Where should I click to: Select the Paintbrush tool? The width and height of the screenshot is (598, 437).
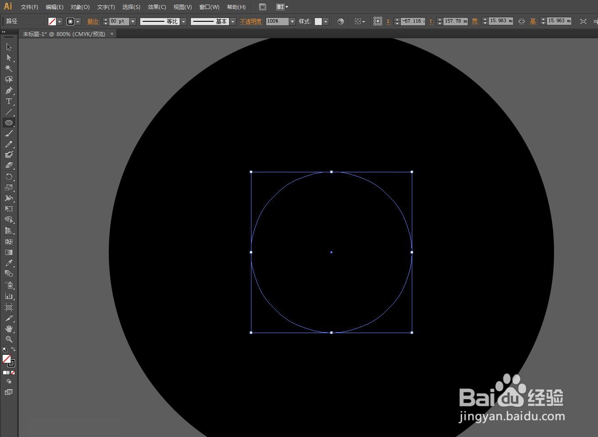click(x=9, y=133)
